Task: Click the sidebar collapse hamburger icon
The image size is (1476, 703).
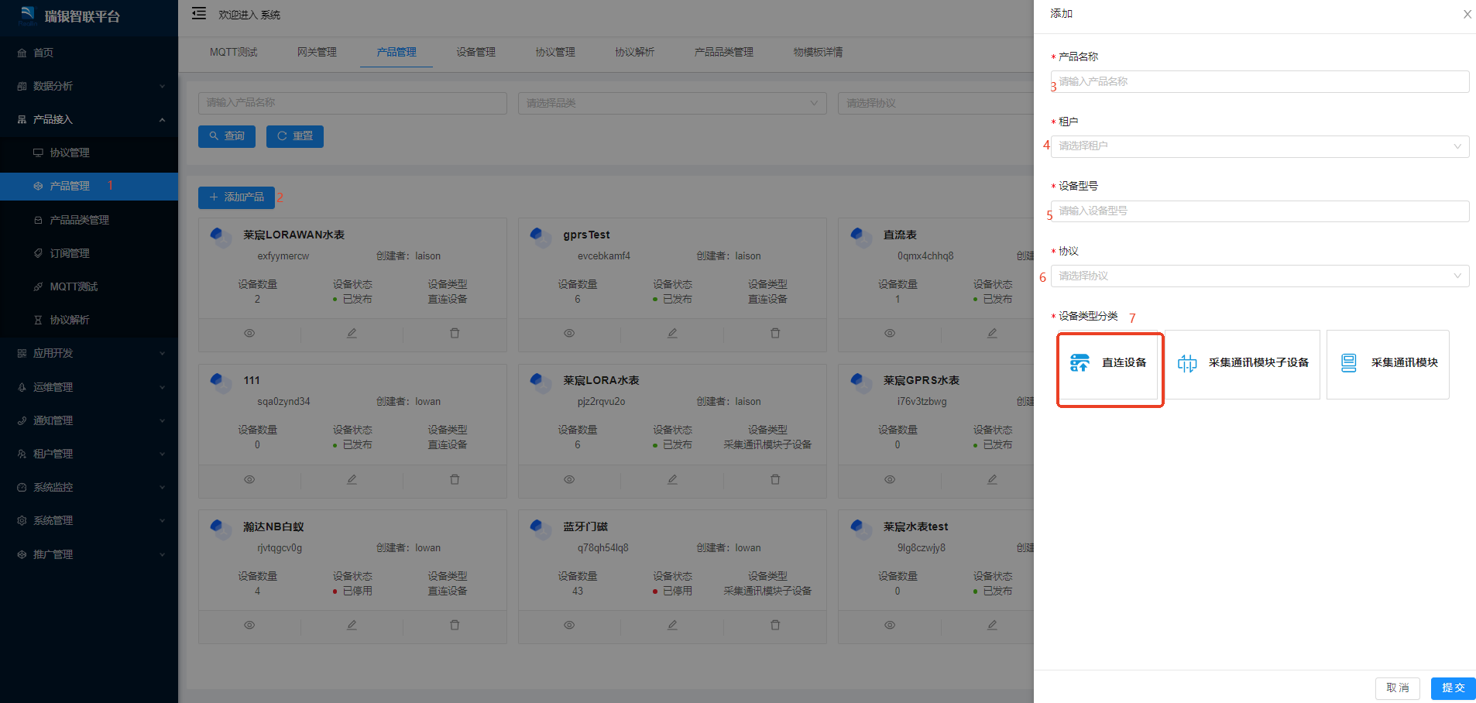Action: click(x=199, y=13)
